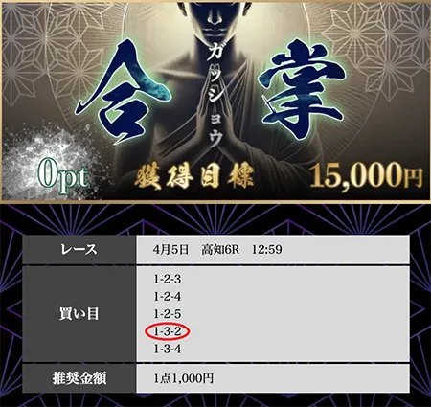Click the 15,000円 target amount
This screenshot has height=407, width=431.
tap(366, 176)
